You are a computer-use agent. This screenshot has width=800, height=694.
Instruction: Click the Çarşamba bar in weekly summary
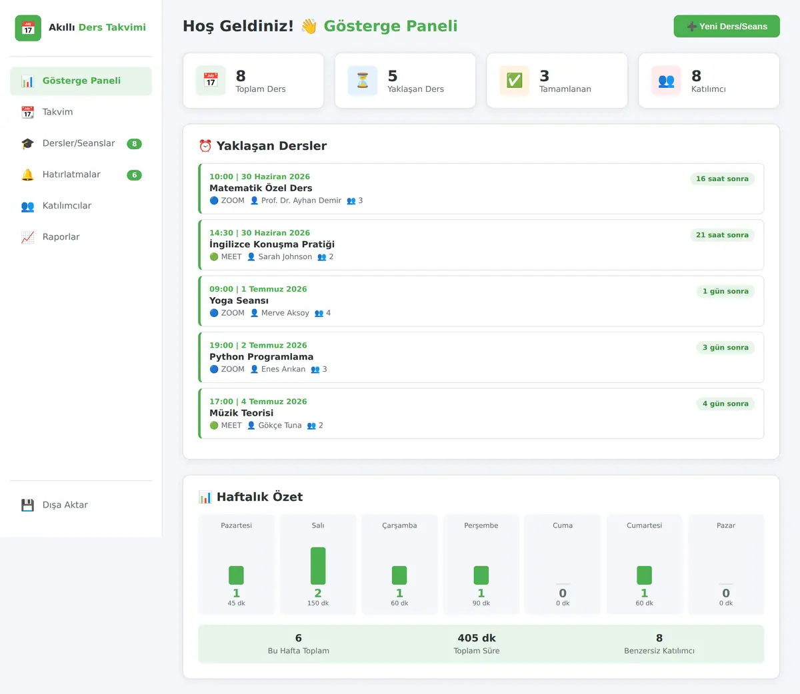click(399, 575)
